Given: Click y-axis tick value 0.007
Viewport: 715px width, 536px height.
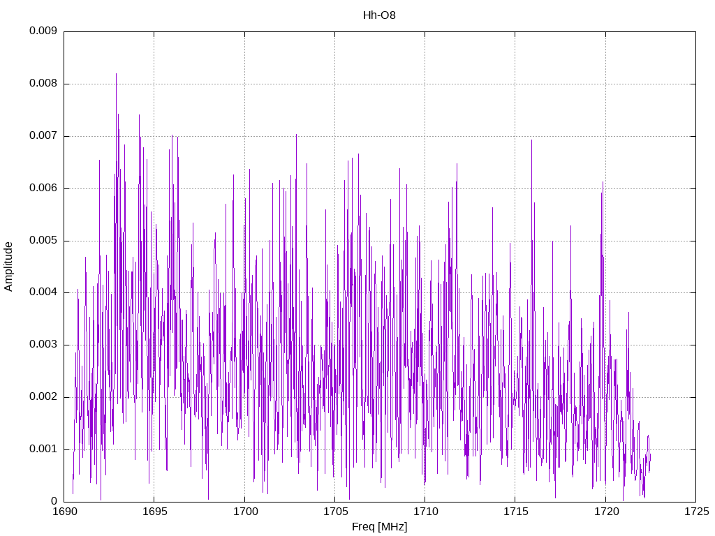Looking at the screenshot, I should tap(43, 135).
